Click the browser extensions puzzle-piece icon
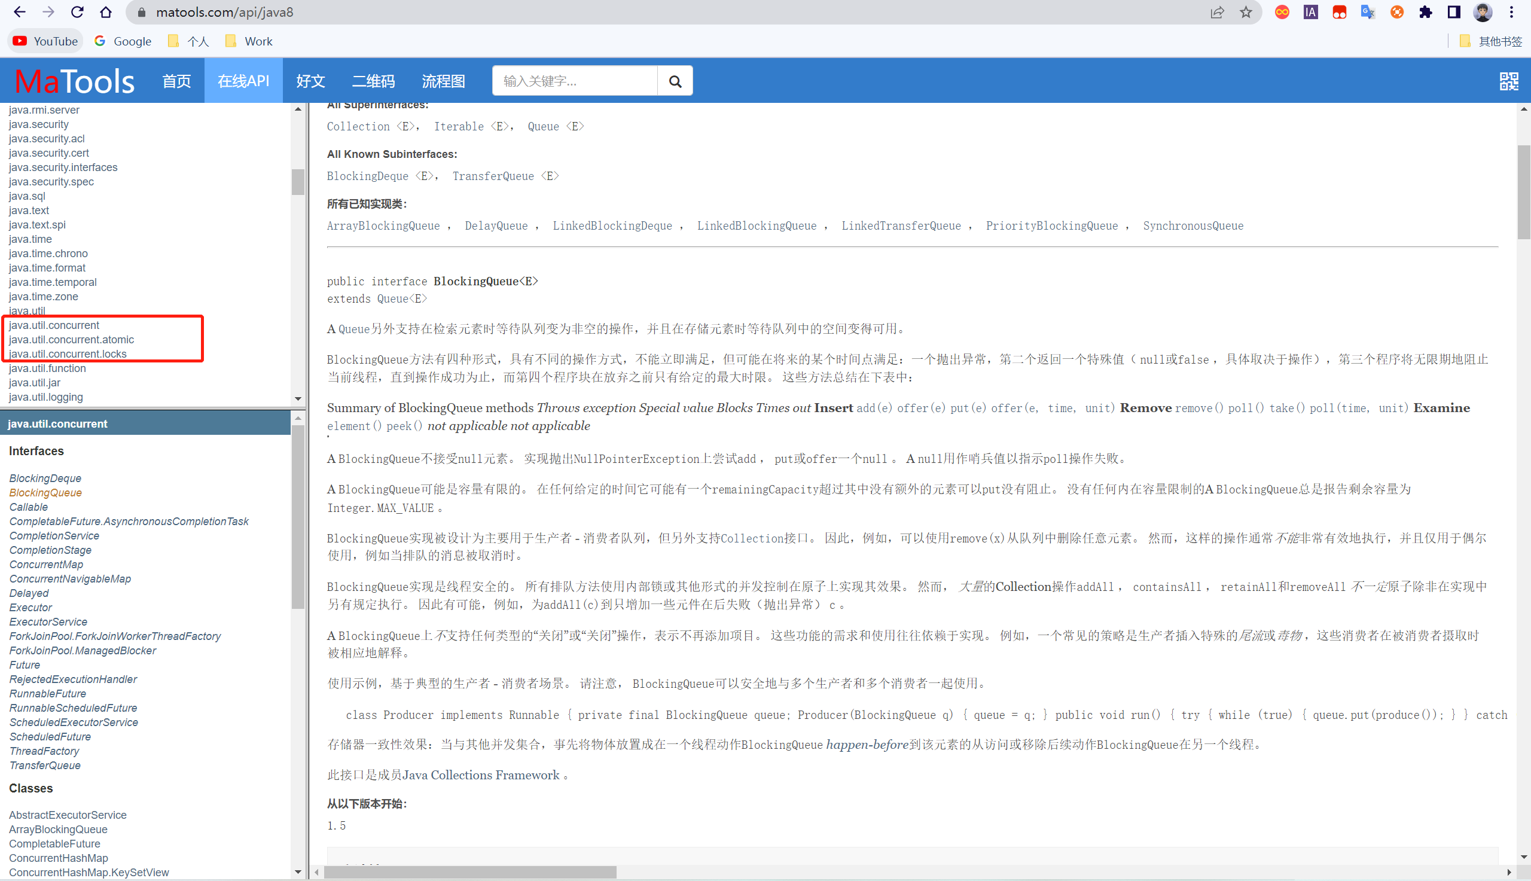 (1425, 12)
